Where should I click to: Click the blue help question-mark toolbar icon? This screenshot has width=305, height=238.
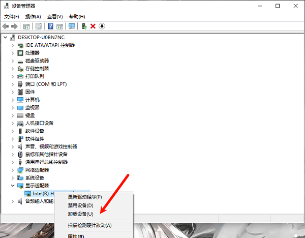(51, 26)
